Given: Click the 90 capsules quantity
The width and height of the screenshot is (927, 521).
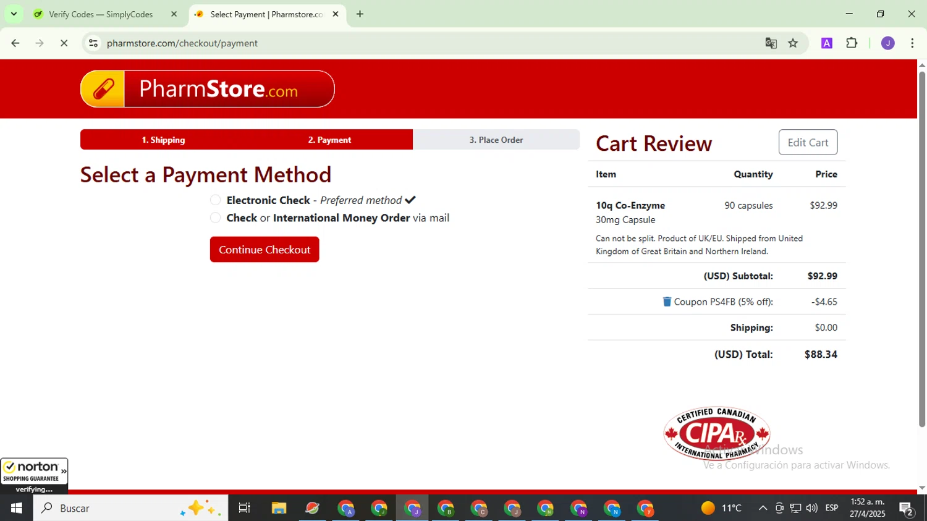Looking at the screenshot, I should click(x=748, y=205).
